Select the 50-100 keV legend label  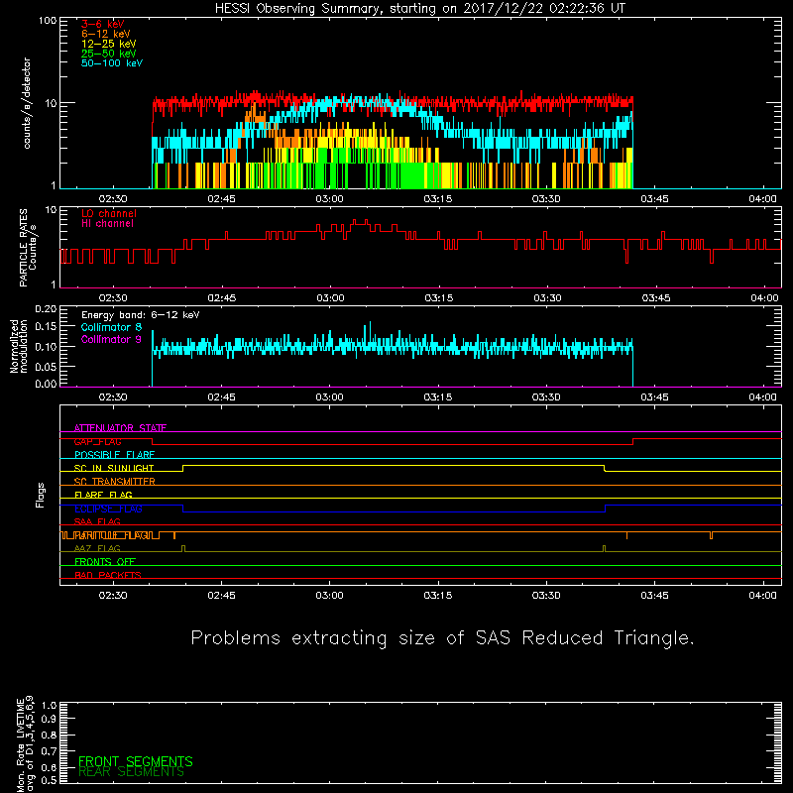[112, 63]
